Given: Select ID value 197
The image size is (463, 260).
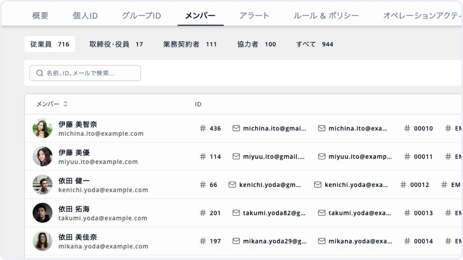Looking at the screenshot, I should [x=215, y=241].
